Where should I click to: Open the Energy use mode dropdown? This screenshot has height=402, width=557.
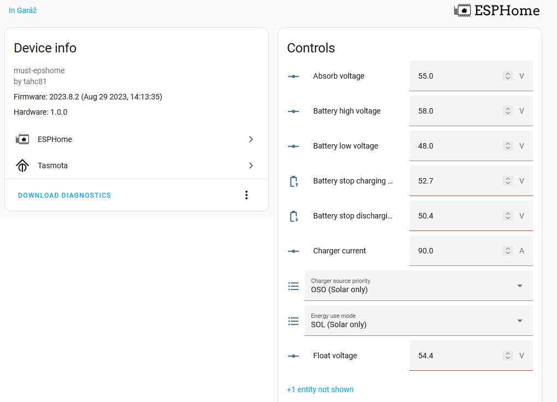click(x=418, y=321)
